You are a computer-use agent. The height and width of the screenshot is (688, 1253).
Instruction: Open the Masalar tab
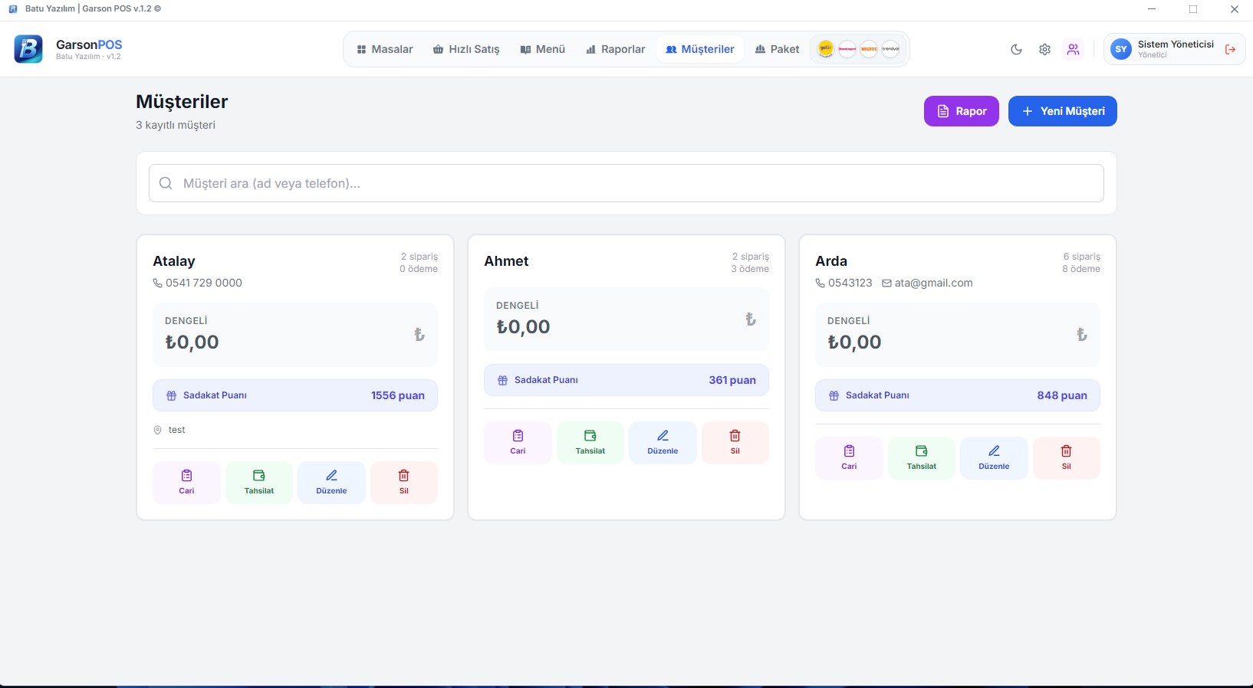[x=385, y=49]
